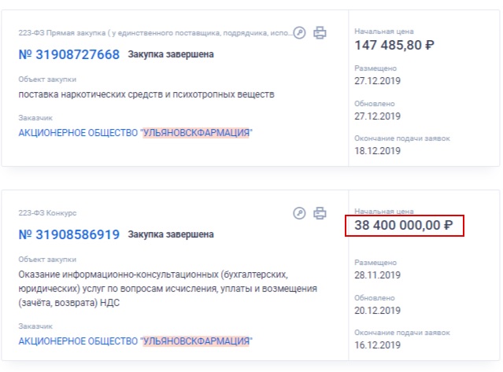The width and height of the screenshot is (503, 372).
Task: Click Закупка завершена status in second card
Action: [x=171, y=234]
